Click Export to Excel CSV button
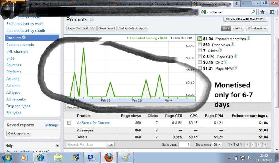This screenshot has width=279, height=163. 81,28
